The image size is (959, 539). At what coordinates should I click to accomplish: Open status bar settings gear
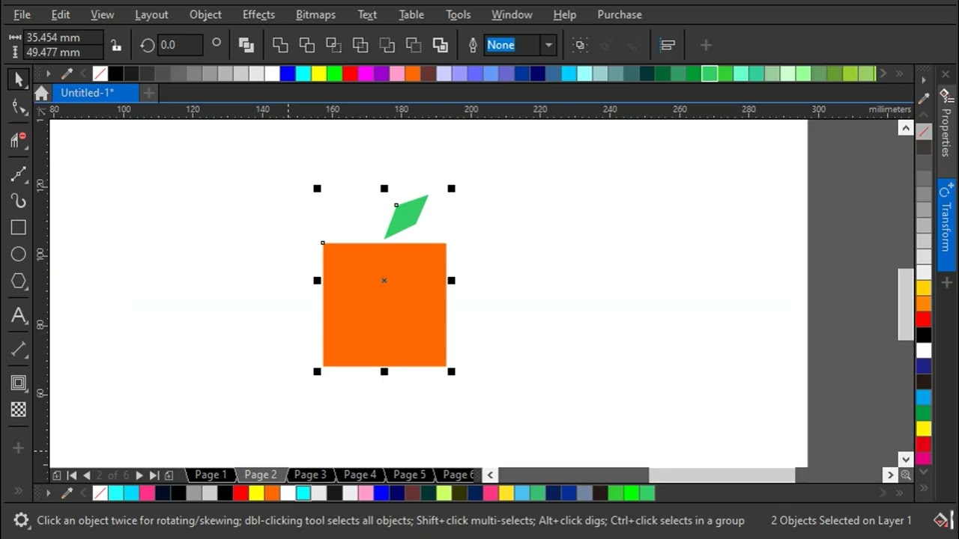click(22, 520)
